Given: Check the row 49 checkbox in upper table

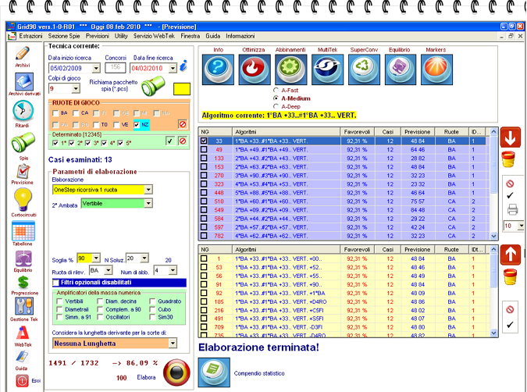Looking at the screenshot, I should pyautogui.click(x=204, y=149).
